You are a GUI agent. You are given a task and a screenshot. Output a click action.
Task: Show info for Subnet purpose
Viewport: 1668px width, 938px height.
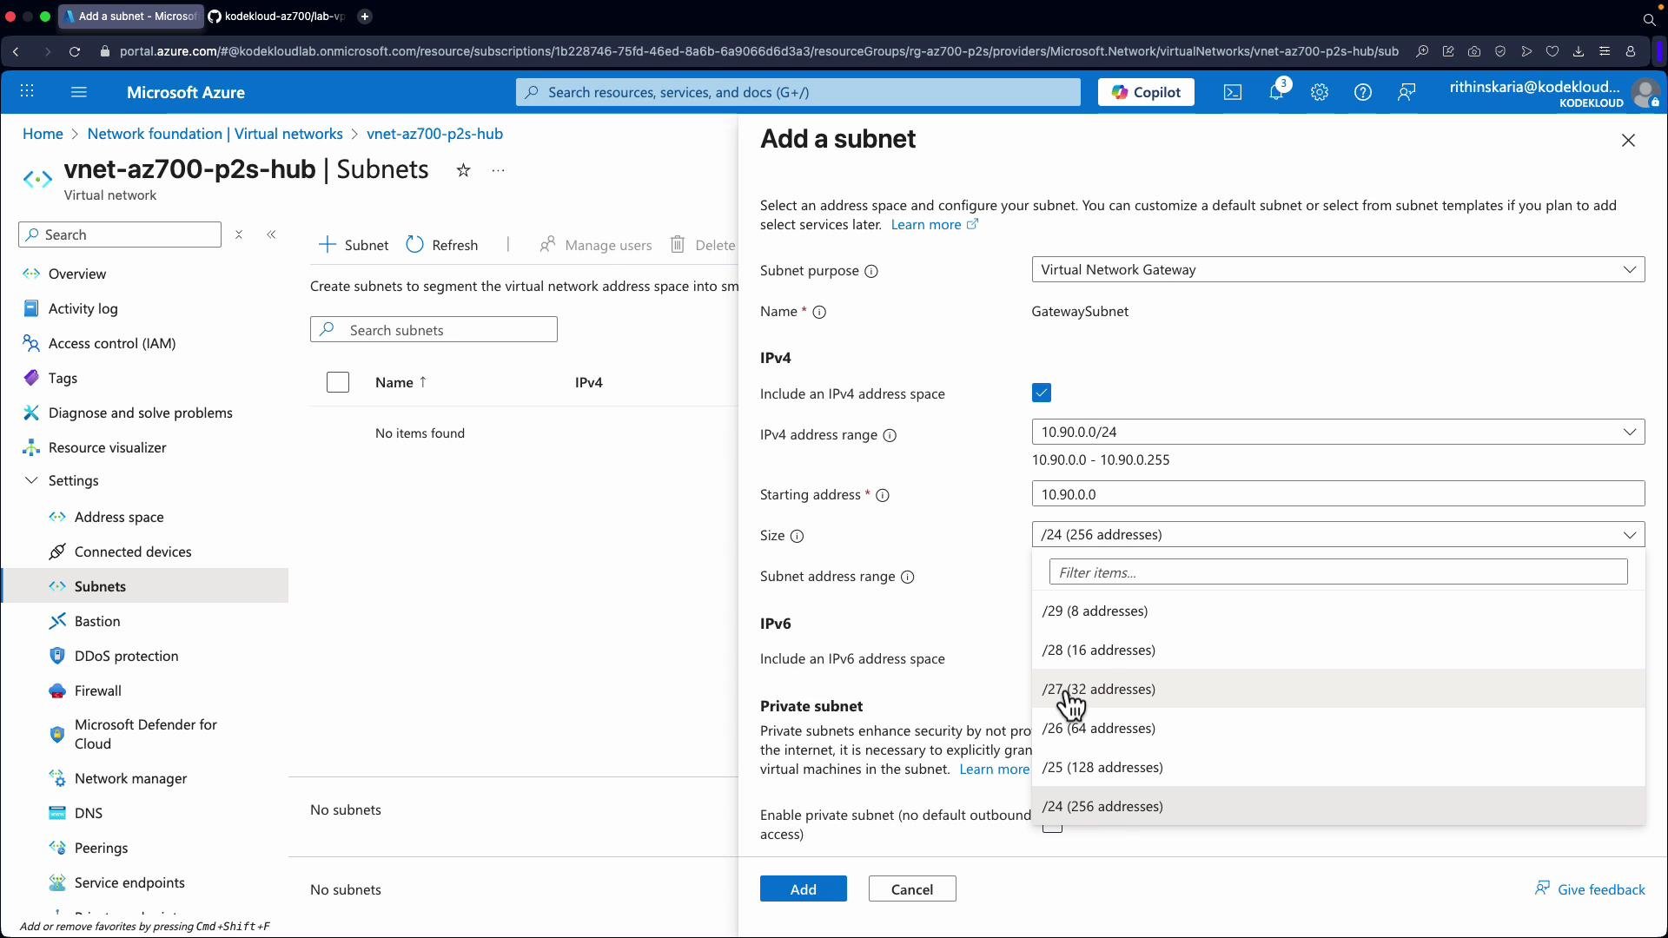pos(871,271)
